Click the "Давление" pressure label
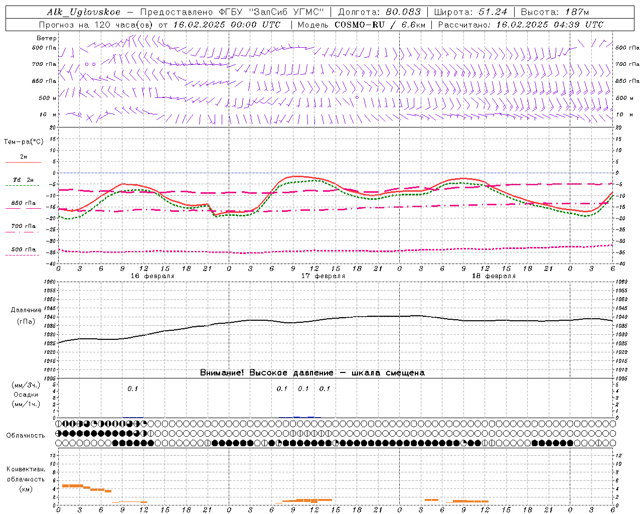Screen dimensions: 642x514 pos(26,310)
